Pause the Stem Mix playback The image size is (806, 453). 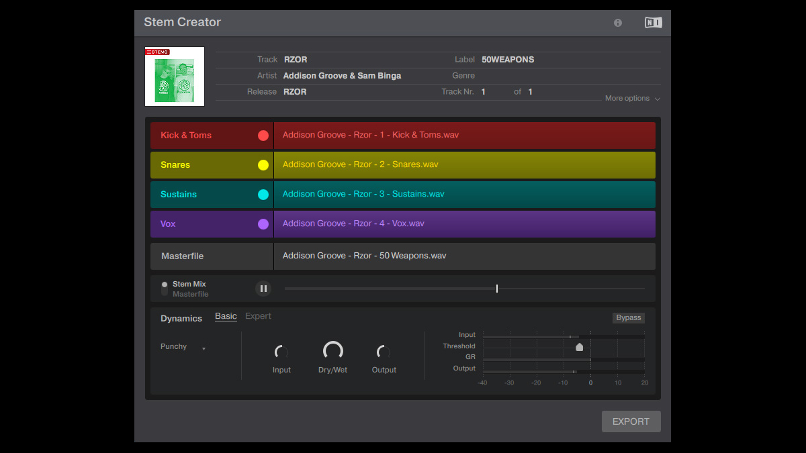[x=263, y=288]
